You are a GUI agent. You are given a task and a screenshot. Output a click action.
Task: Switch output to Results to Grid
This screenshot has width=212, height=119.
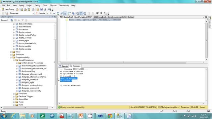tap(81, 13)
